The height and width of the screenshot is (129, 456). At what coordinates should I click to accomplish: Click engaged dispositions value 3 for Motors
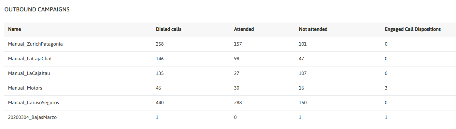pos(386,88)
